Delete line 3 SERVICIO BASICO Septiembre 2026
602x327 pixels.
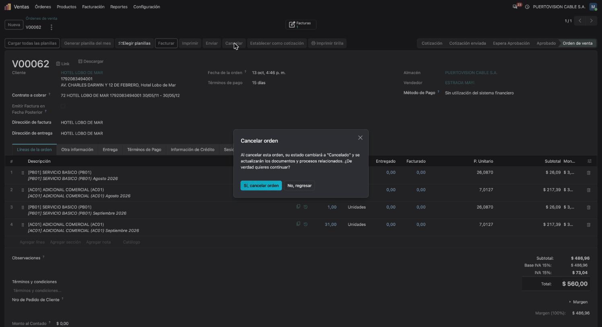[588, 207]
